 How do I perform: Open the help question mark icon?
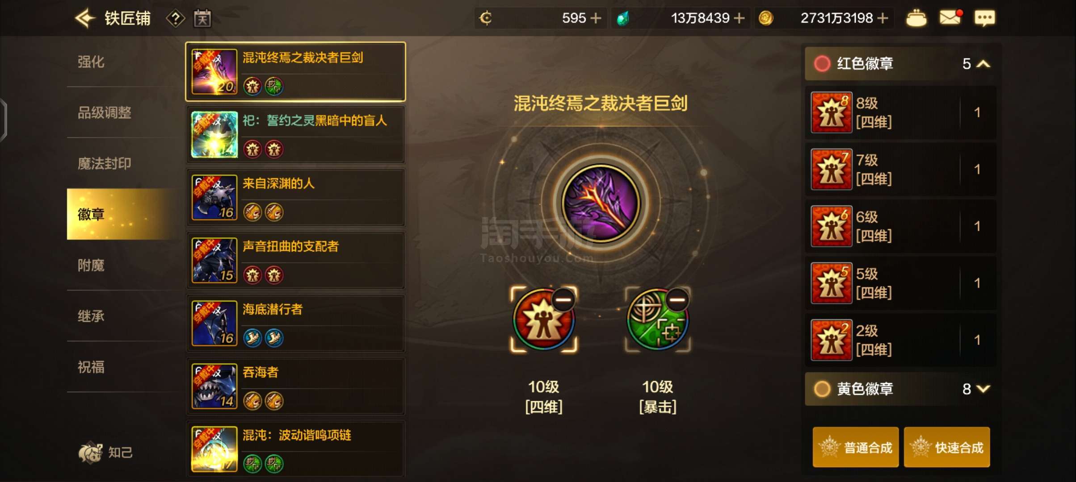point(176,19)
